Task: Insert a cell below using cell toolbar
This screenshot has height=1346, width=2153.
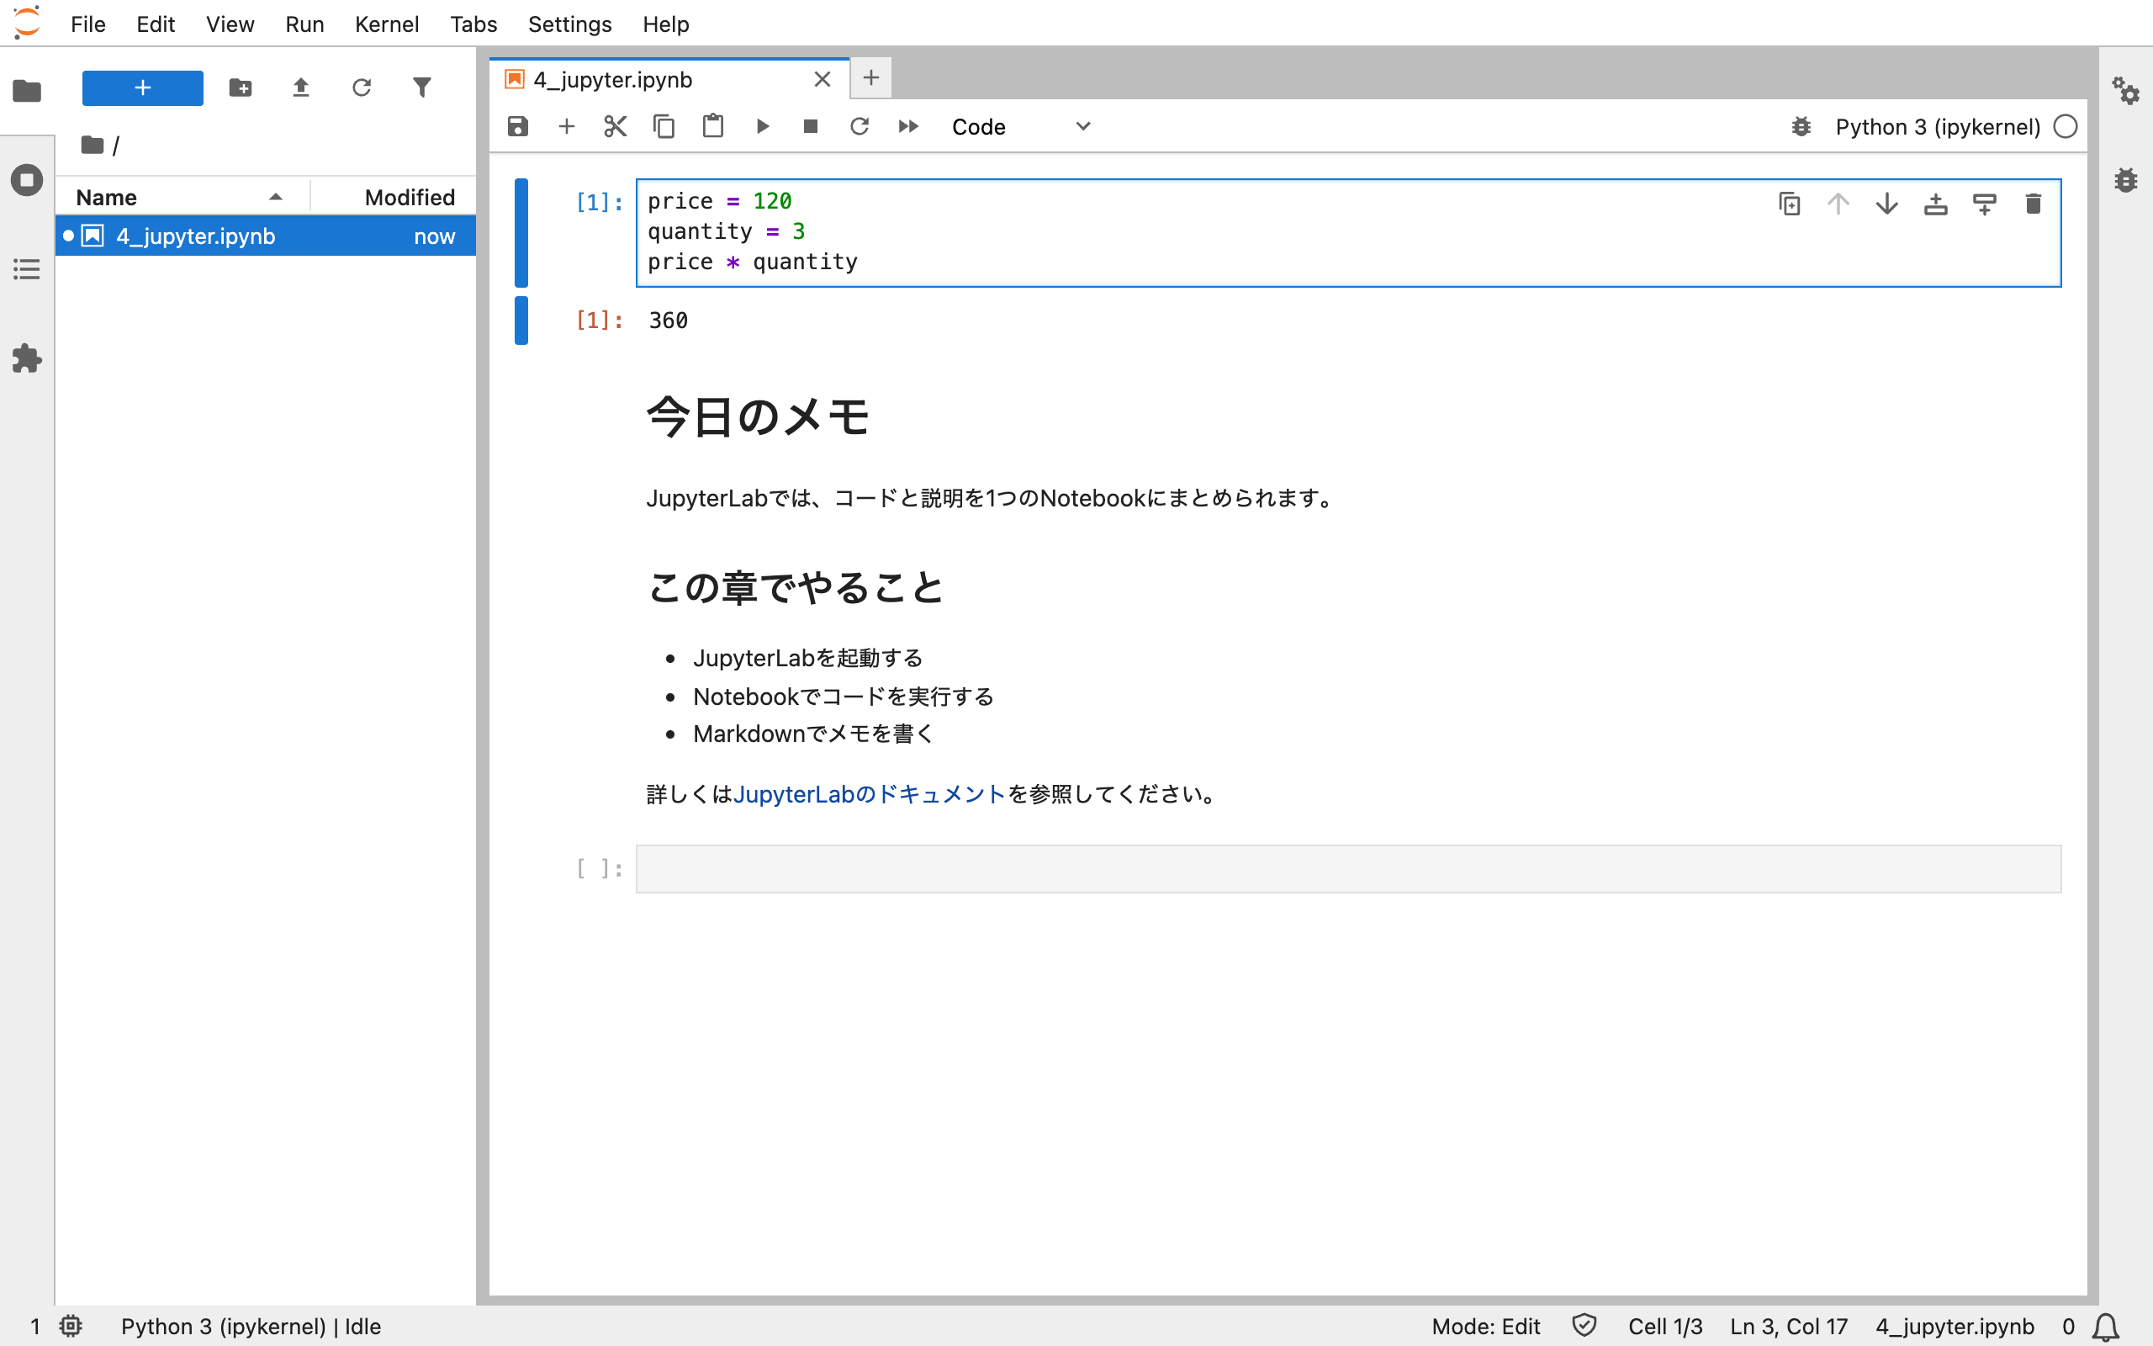Action: tap(1985, 204)
